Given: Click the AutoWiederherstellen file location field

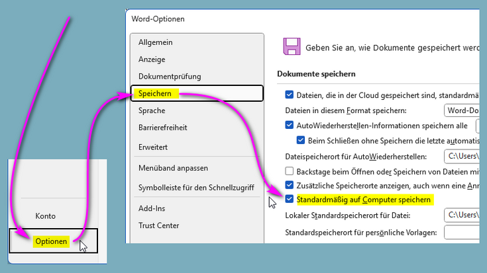Looking at the screenshot, I should point(462,156).
